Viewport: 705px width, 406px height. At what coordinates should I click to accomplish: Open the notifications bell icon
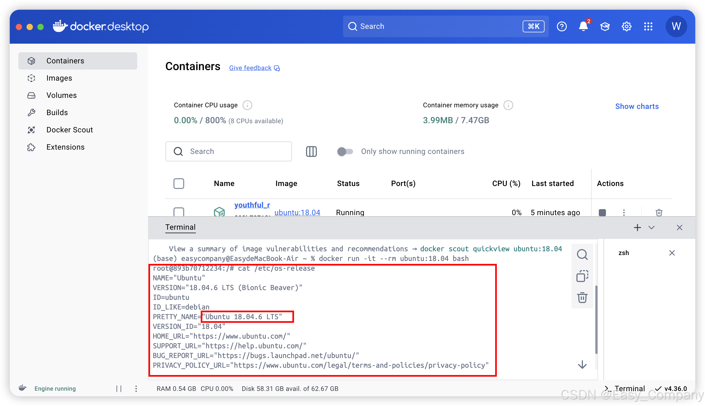pyautogui.click(x=583, y=26)
